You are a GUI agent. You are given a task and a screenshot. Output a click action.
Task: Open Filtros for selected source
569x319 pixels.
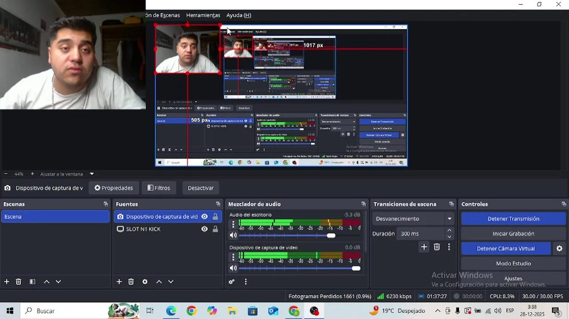coord(159,188)
